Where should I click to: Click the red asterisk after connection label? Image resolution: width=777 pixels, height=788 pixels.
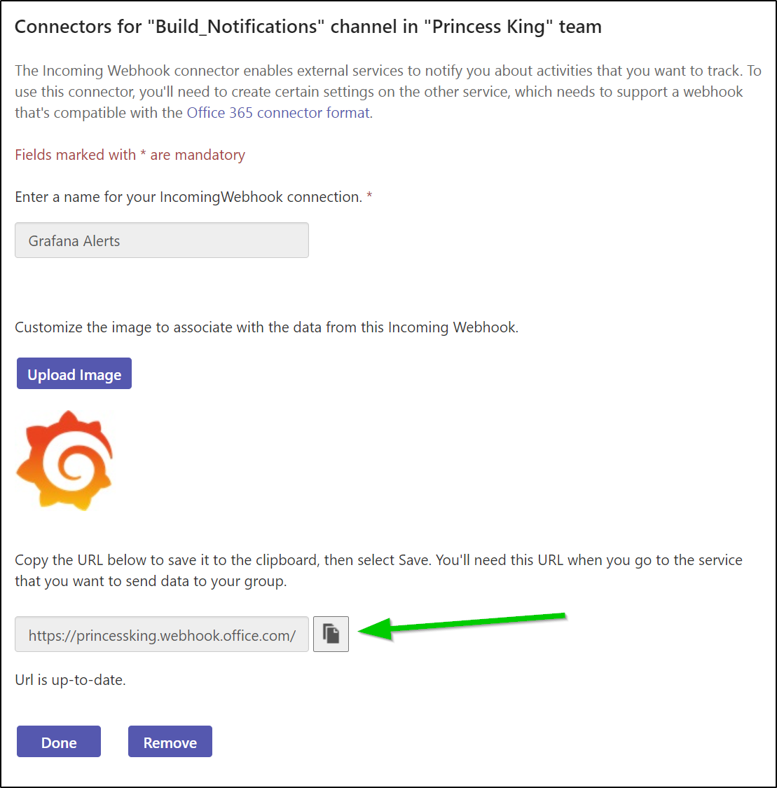click(x=369, y=195)
